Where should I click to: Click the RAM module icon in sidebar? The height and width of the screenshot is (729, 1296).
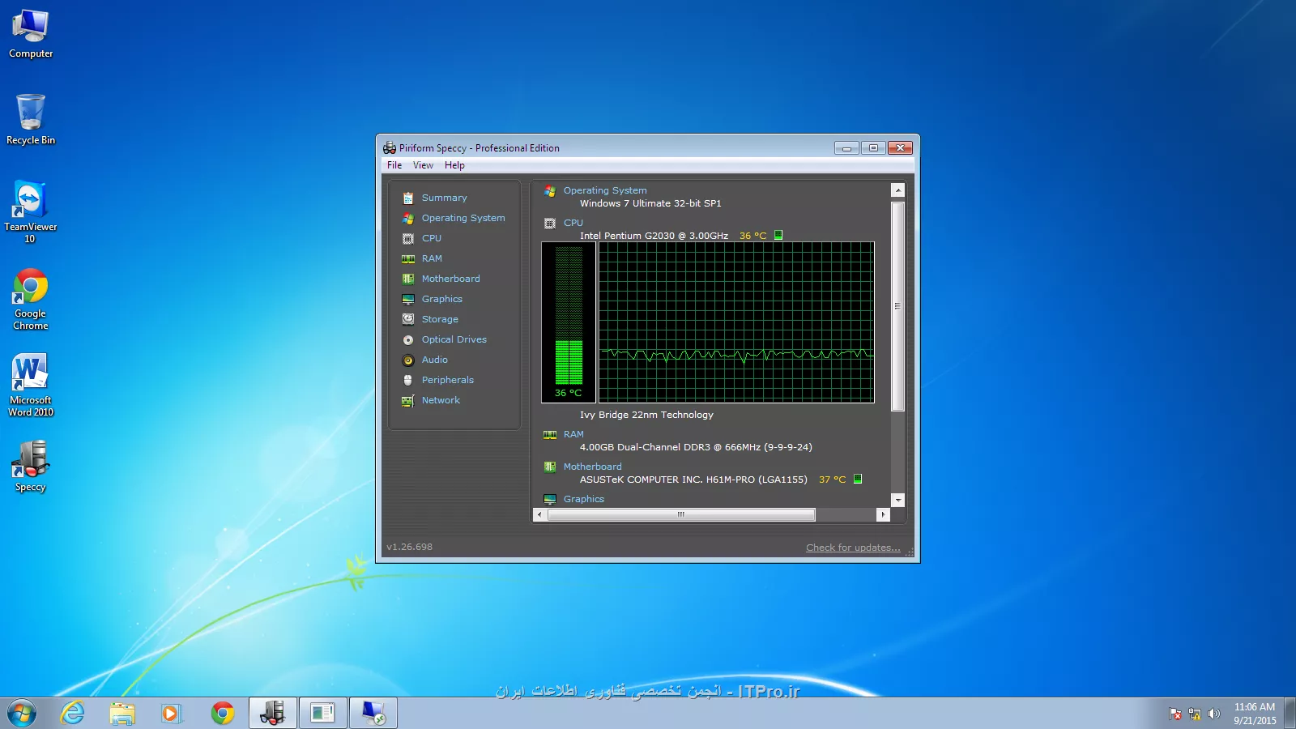408,258
